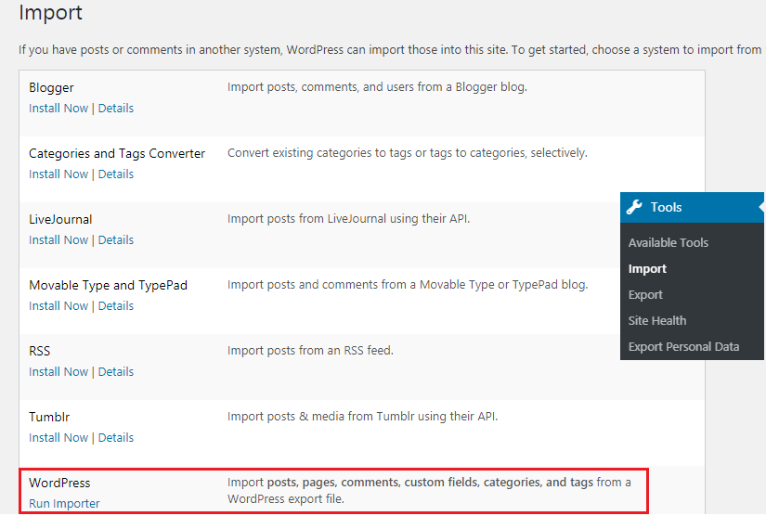Install the RSS importer now
The image size is (766, 516).
click(58, 372)
